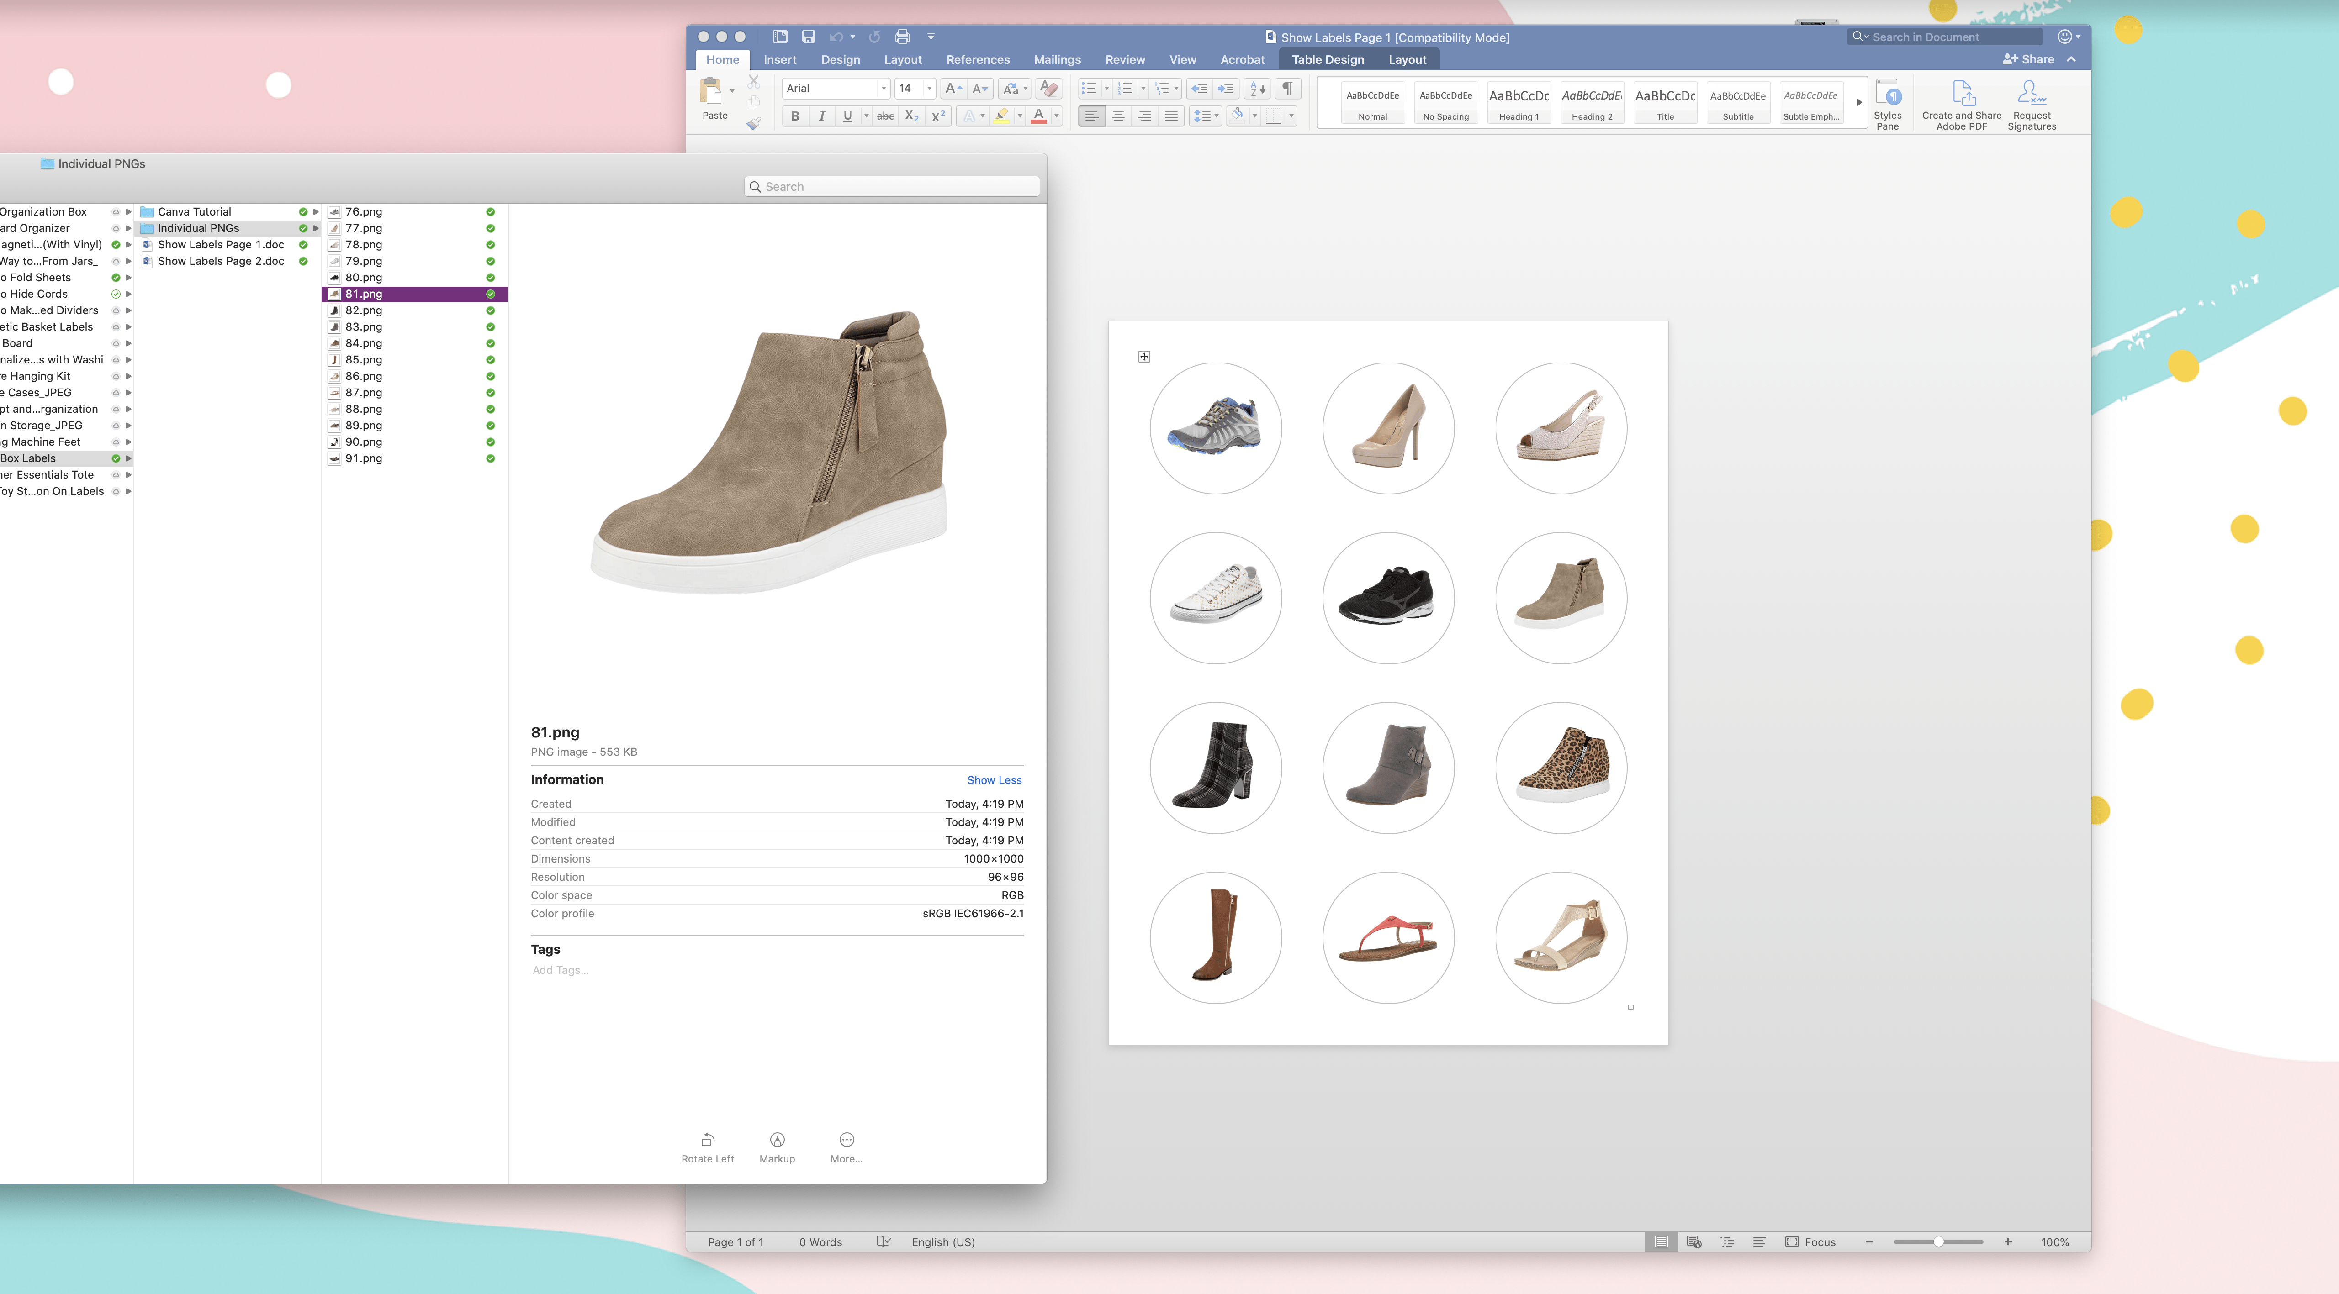The image size is (2339, 1294).
Task: Click Rotate Left under the image preview
Action: pyautogui.click(x=707, y=1146)
